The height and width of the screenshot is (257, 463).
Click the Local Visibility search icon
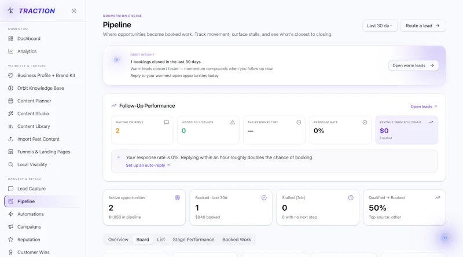[10, 164]
